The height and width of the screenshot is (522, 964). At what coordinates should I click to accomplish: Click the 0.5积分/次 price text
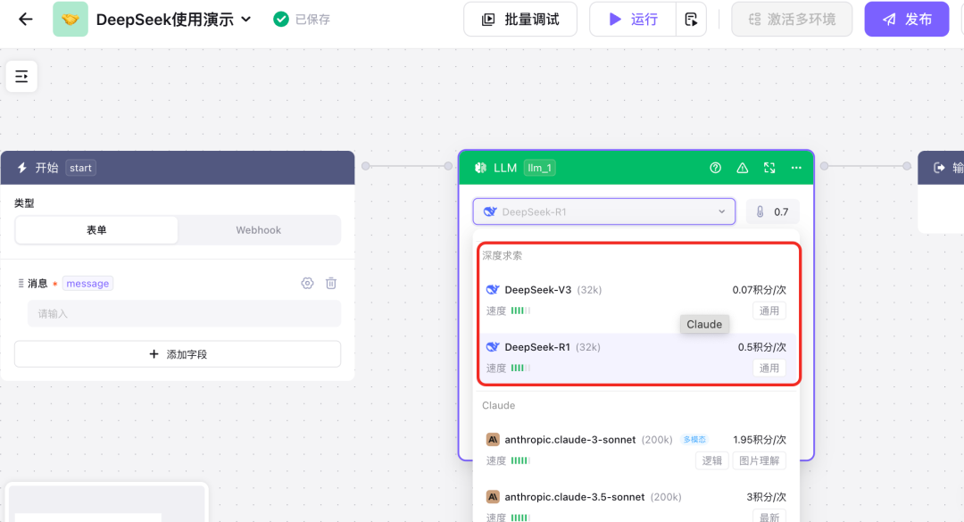[762, 347]
